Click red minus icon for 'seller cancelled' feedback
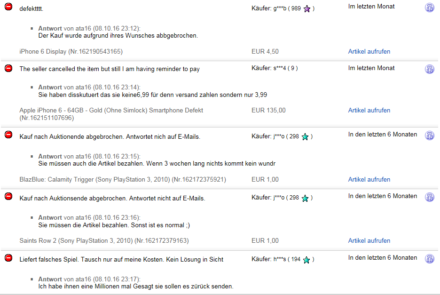Viewport: 440px width, 295px height. [x=8, y=68]
